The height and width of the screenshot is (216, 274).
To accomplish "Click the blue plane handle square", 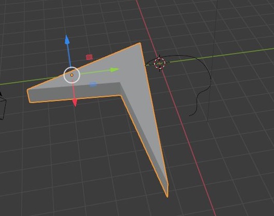I will tap(93, 84).
